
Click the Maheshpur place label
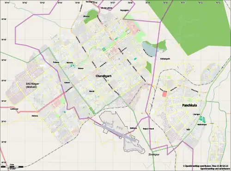coord(202,124)
